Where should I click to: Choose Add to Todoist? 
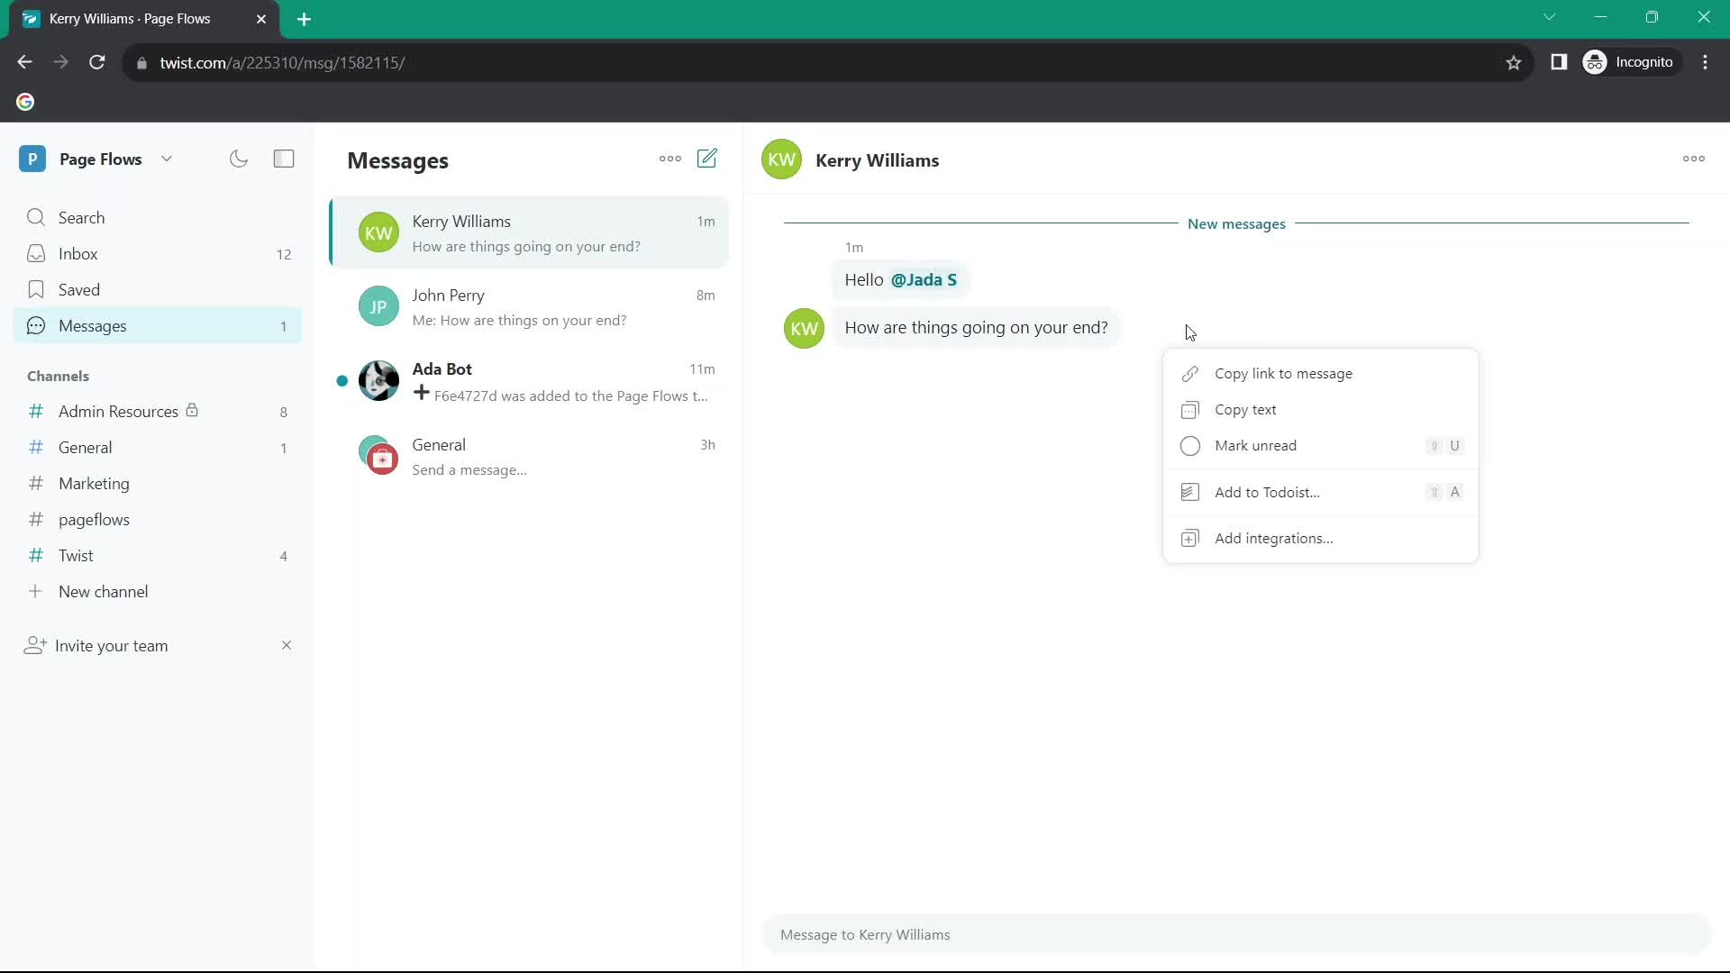tap(1321, 493)
